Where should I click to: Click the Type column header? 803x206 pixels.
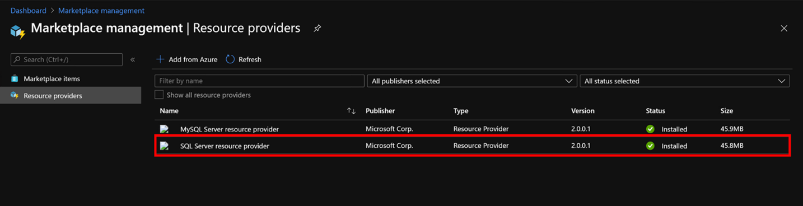coord(461,111)
